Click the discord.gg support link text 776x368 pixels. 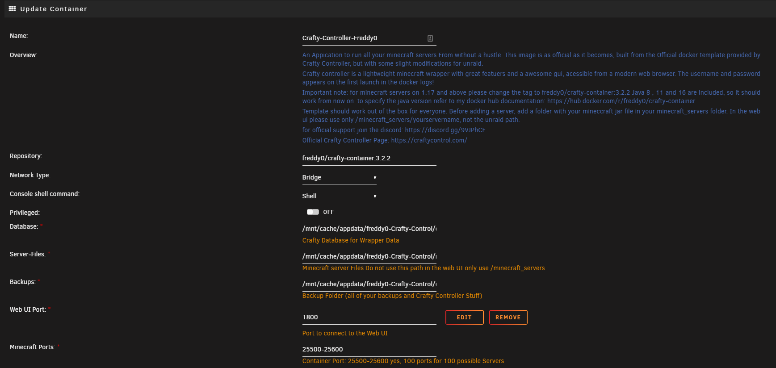(x=445, y=130)
